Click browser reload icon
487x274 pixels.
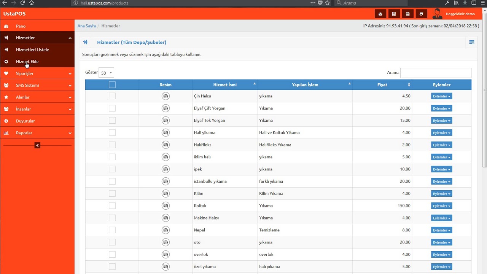pyautogui.click(x=22, y=3)
